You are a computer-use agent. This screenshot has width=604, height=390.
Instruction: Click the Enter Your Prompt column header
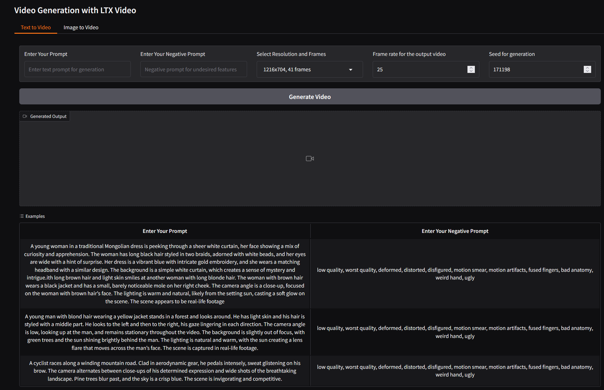165,231
